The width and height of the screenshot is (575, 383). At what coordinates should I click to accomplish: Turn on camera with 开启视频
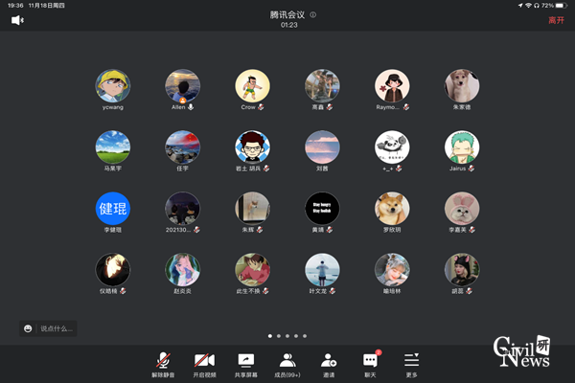click(204, 363)
